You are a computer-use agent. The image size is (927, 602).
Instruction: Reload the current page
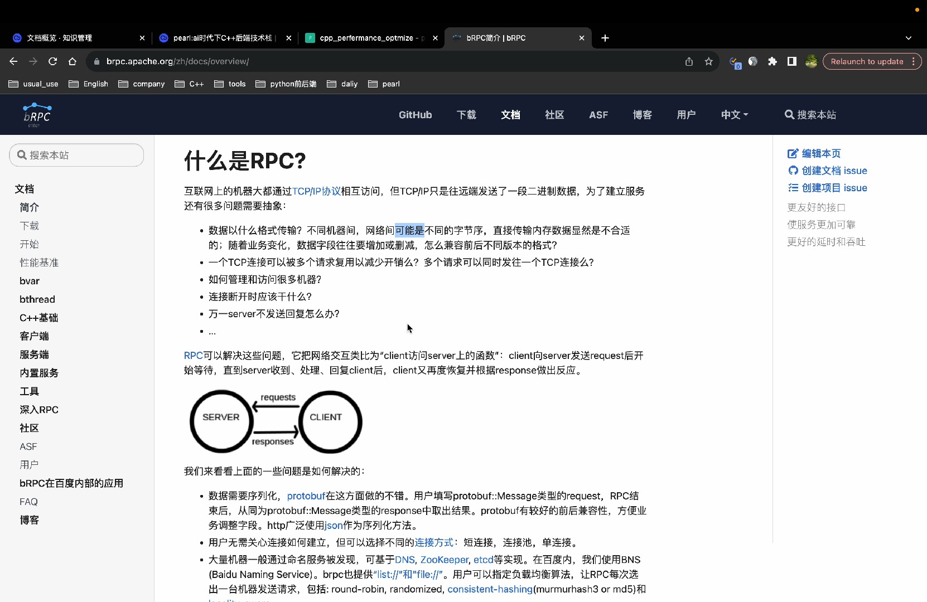pos(52,61)
